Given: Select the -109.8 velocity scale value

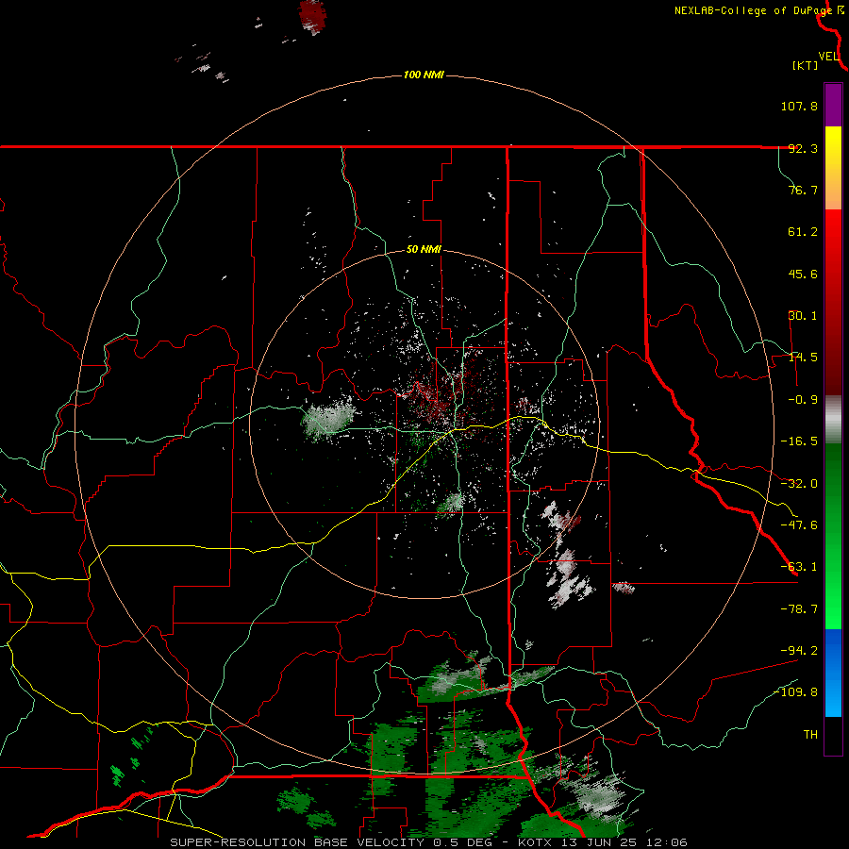Looking at the screenshot, I should point(796,692).
